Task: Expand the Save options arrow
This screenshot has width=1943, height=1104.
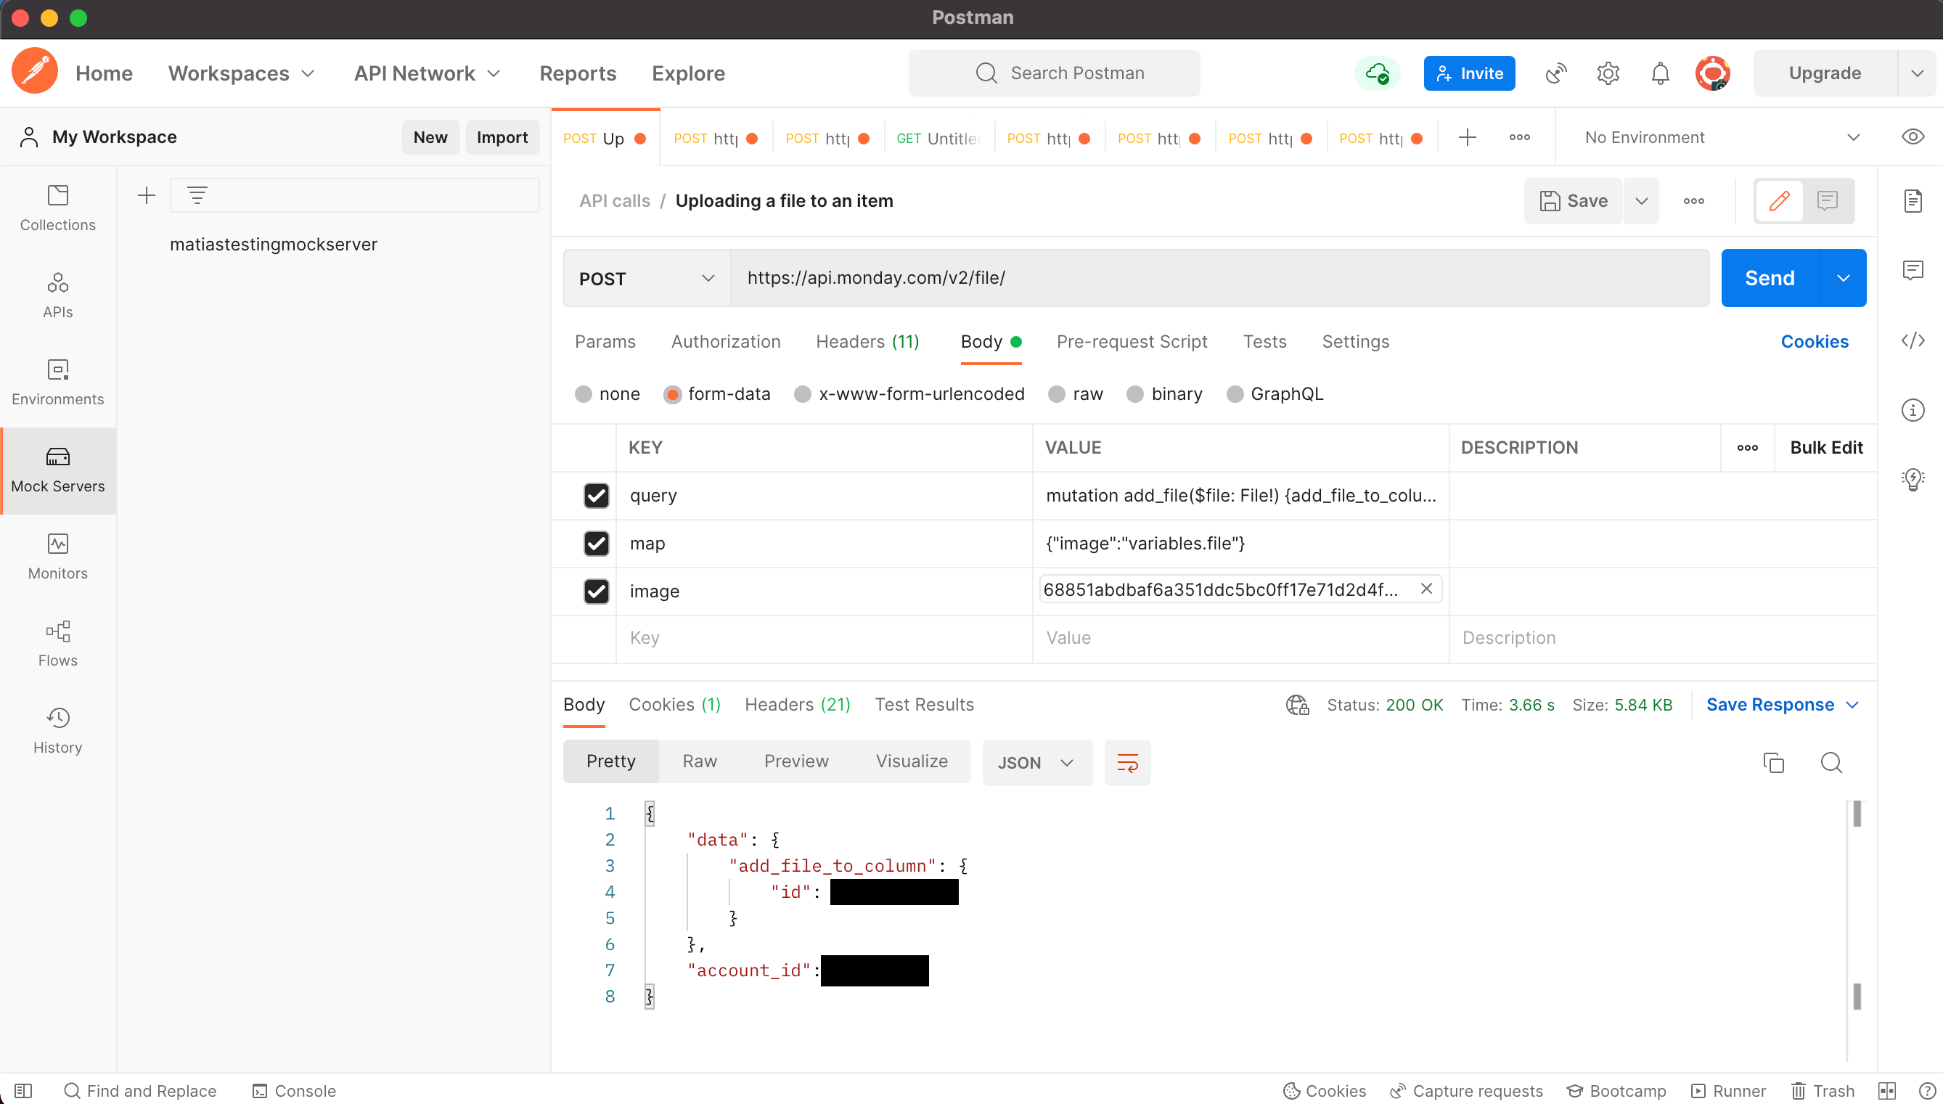Action: (x=1641, y=200)
